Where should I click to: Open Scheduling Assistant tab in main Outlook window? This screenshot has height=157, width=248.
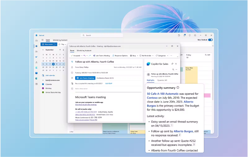(x=60, y=40)
